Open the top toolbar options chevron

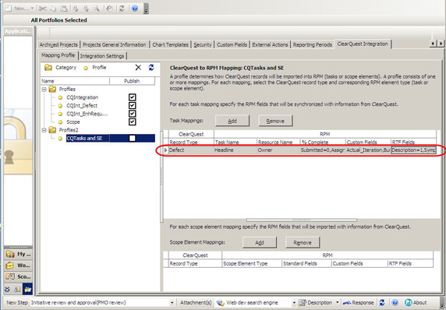[x=146, y=9]
